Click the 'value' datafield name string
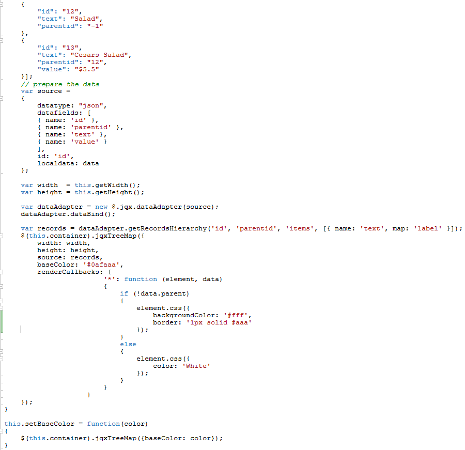 pyautogui.click(x=85, y=142)
